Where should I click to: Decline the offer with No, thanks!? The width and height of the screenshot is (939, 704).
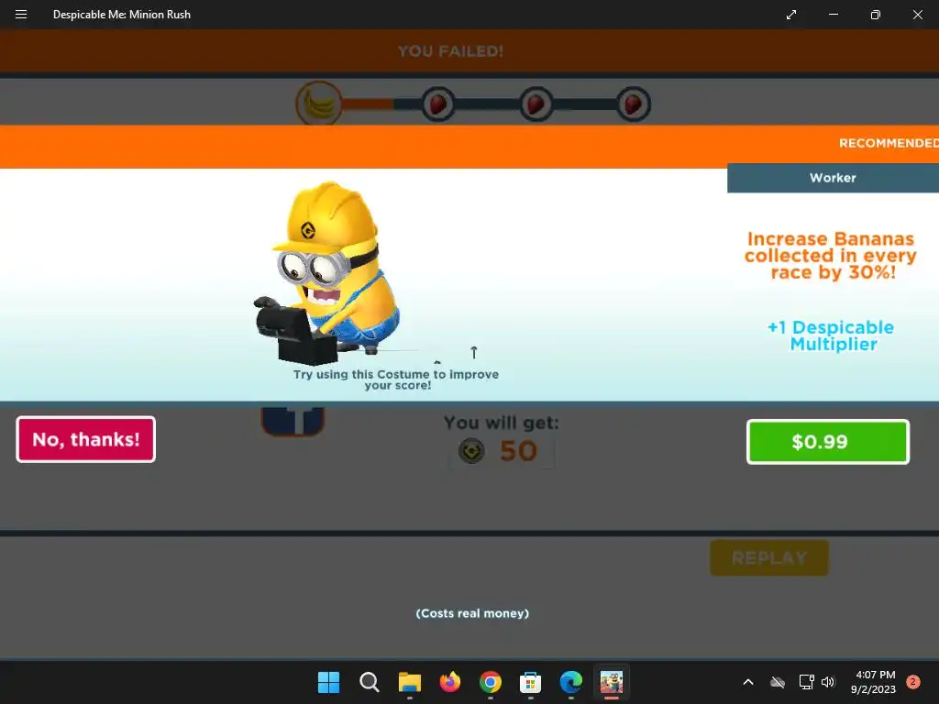tap(85, 439)
